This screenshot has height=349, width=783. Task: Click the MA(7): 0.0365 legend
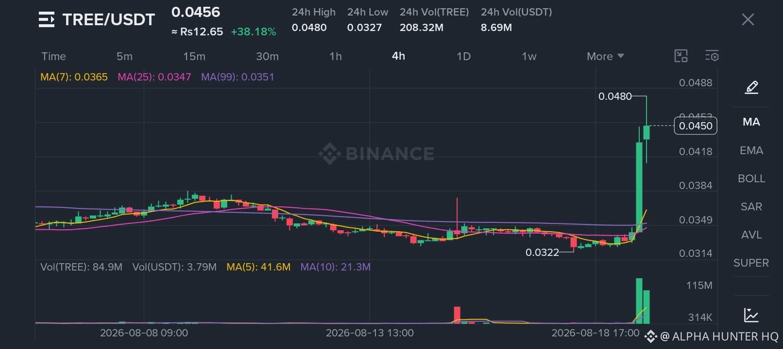pyautogui.click(x=74, y=77)
